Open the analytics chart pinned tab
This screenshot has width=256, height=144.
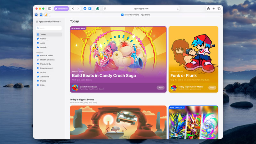[x=46, y=15]
